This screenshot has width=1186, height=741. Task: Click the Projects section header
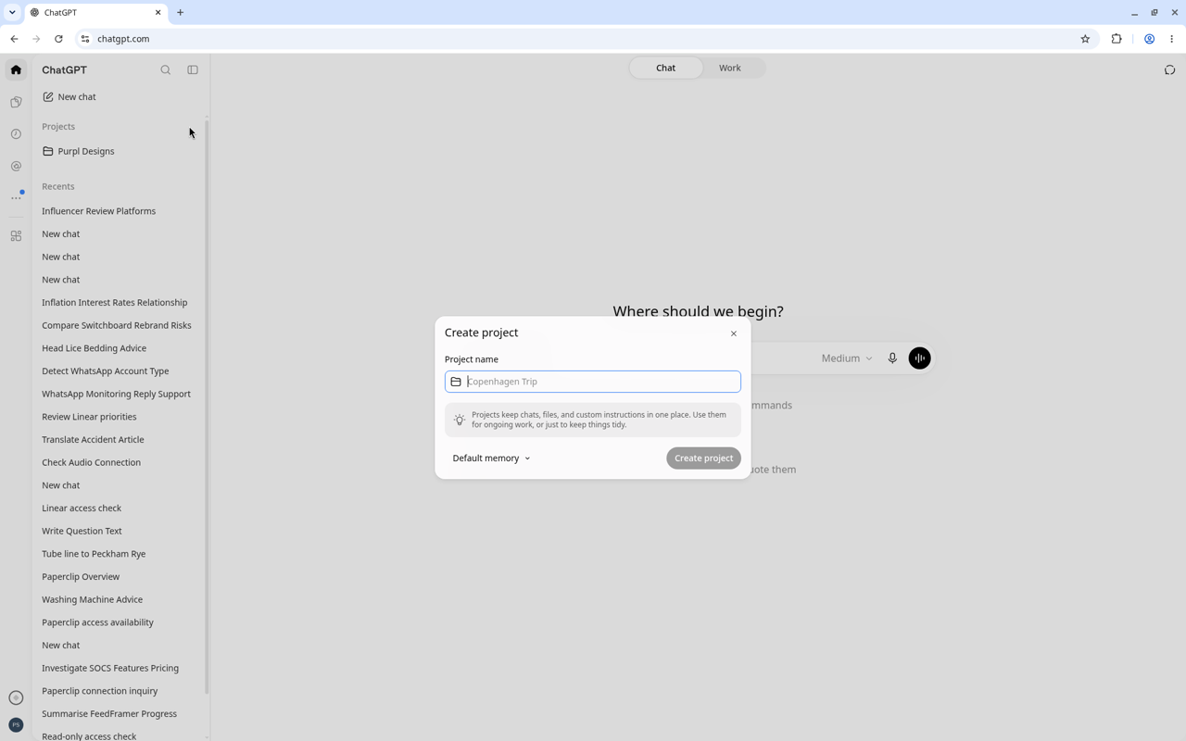pyautogui.click(x=58, y=127)
